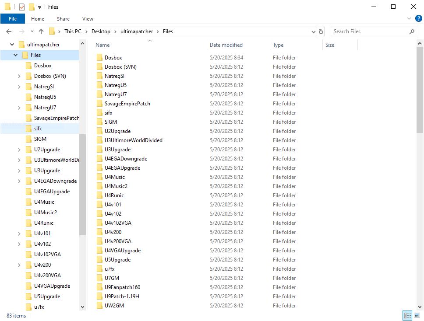Navigate to Desktop in breadcrumb

click(x=101, y=31)
